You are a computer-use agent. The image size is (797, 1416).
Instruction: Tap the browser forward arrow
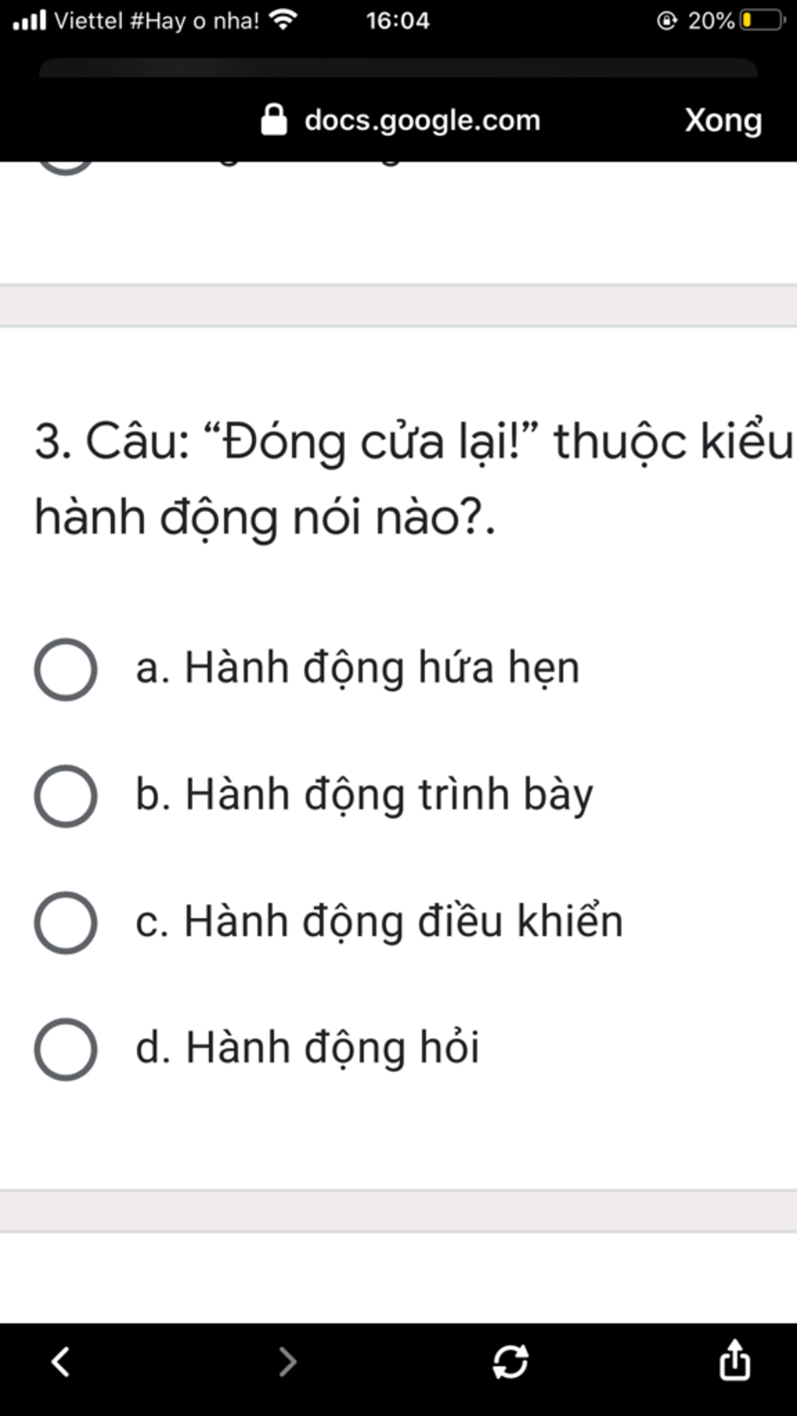287,1362
